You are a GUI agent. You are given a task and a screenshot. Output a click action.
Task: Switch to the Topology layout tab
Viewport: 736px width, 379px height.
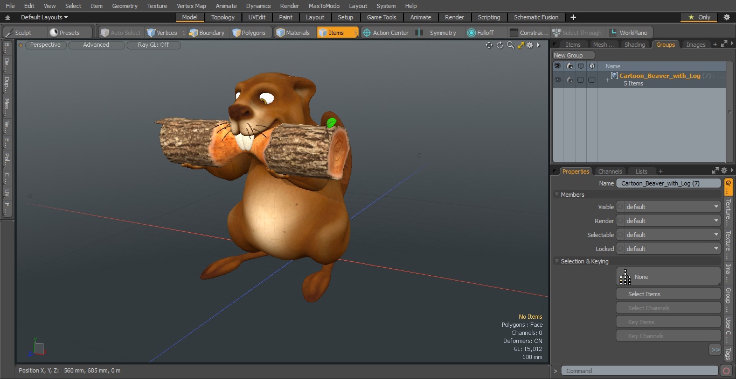(223, 17)
